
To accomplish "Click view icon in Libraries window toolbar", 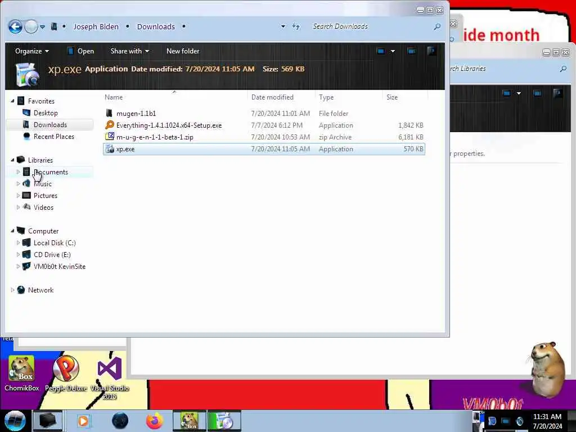I will pyautogui.click(x=507, y=93).
